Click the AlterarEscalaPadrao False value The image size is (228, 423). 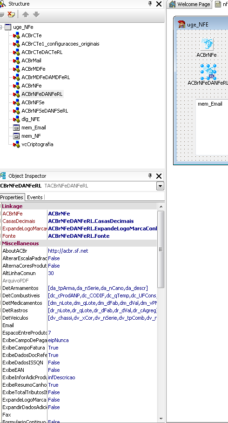pyautogui.click(x=54, y=258)
